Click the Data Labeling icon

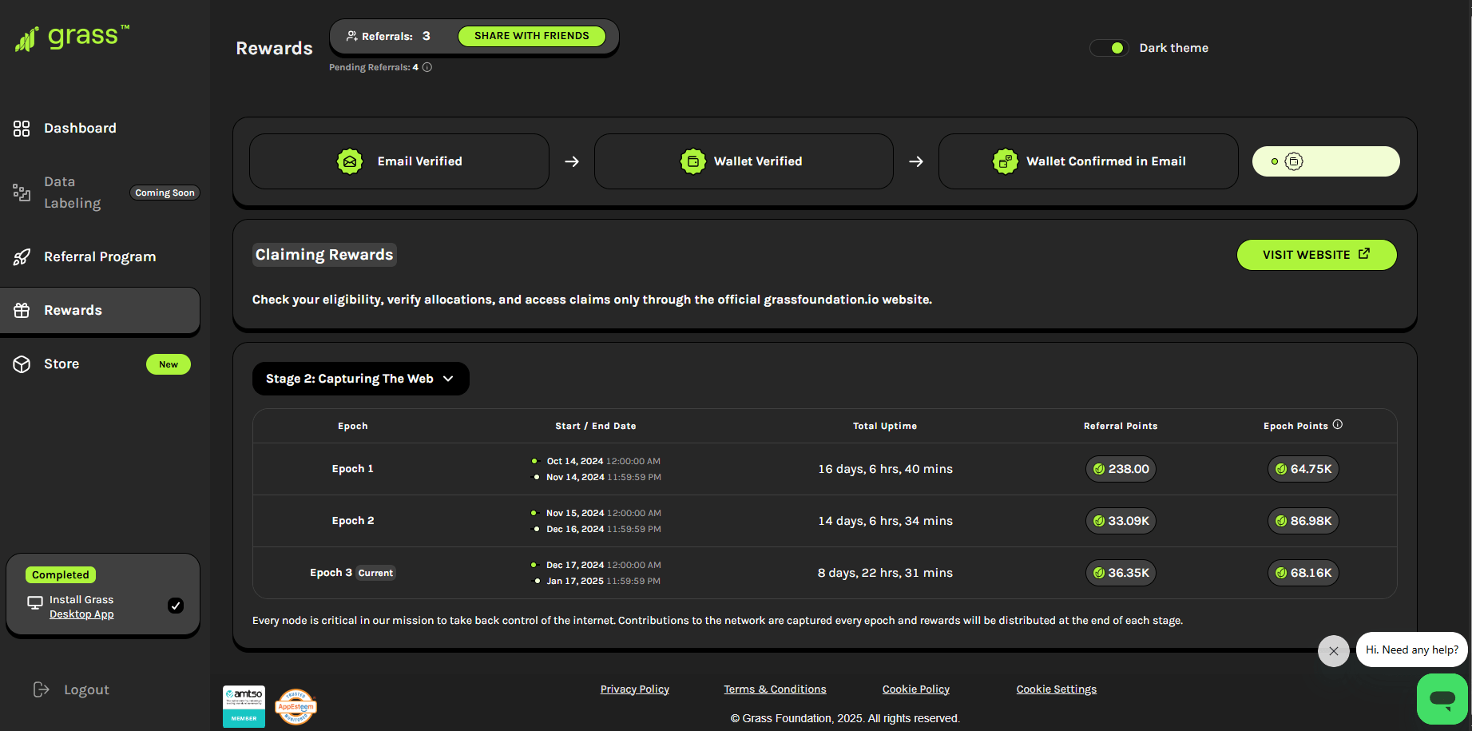22,193
